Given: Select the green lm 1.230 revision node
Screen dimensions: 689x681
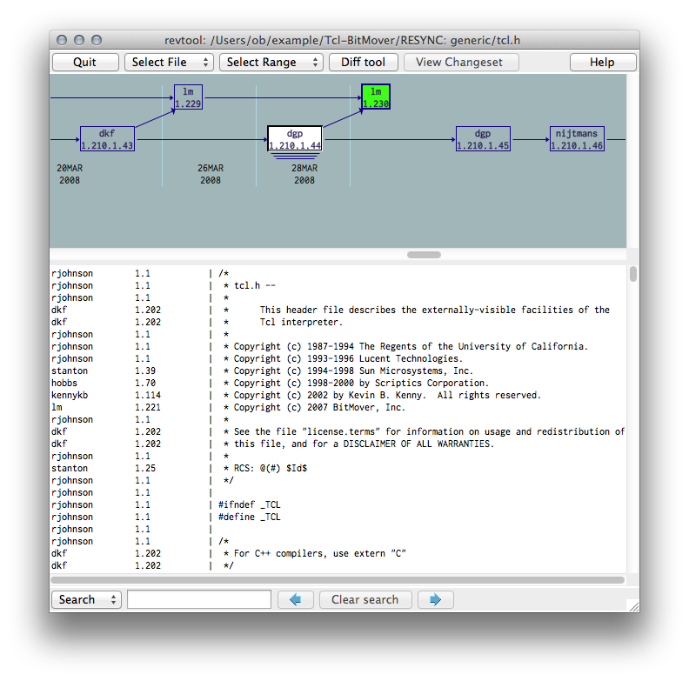Looking at the screenshot, I should pos(376,97).
